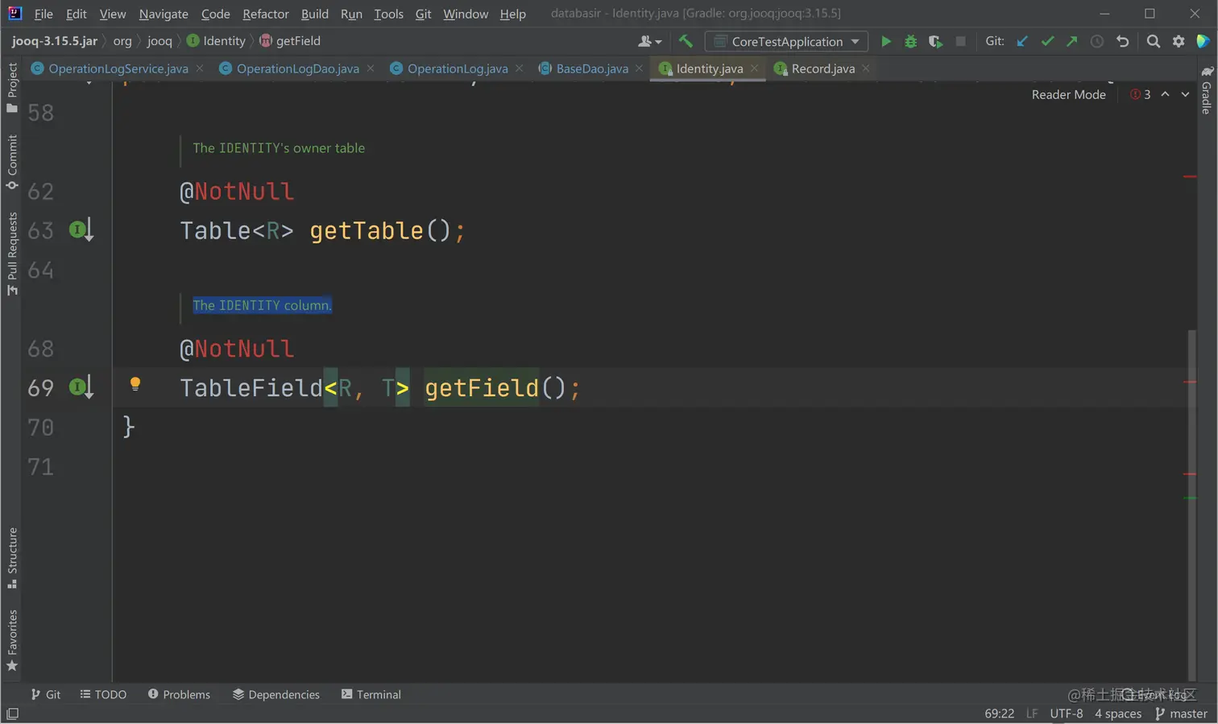1218x724 pixels.
Task: Click the 69:22 caret position indicator
Action: pos(999,714)
